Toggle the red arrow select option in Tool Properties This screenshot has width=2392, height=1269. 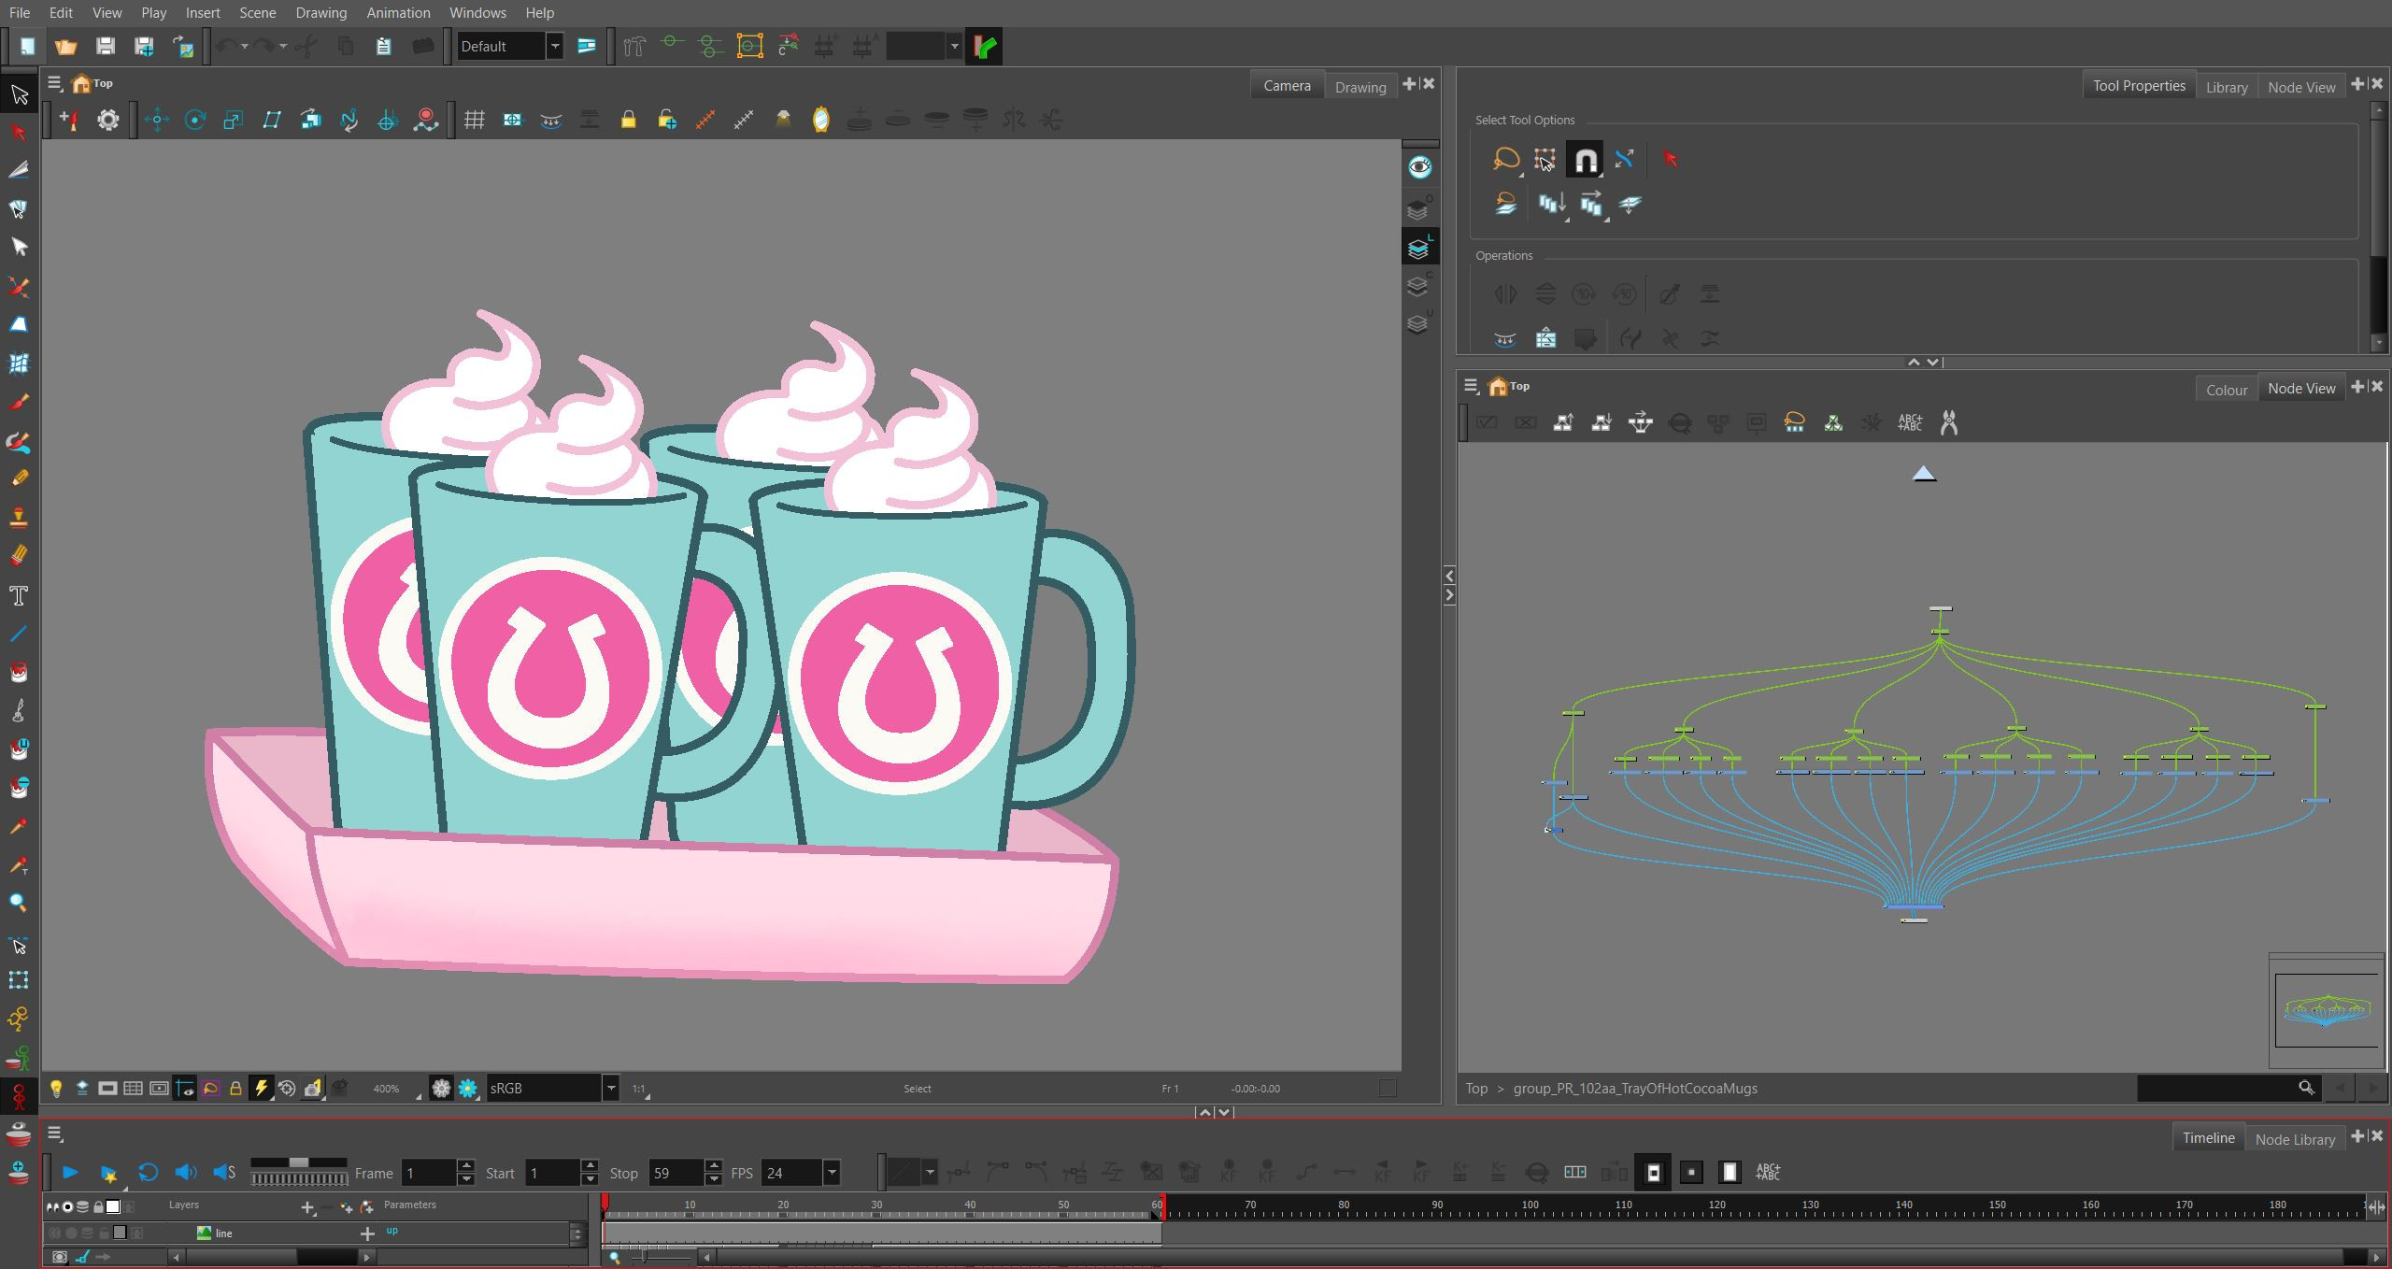(x=1671, y=160)
